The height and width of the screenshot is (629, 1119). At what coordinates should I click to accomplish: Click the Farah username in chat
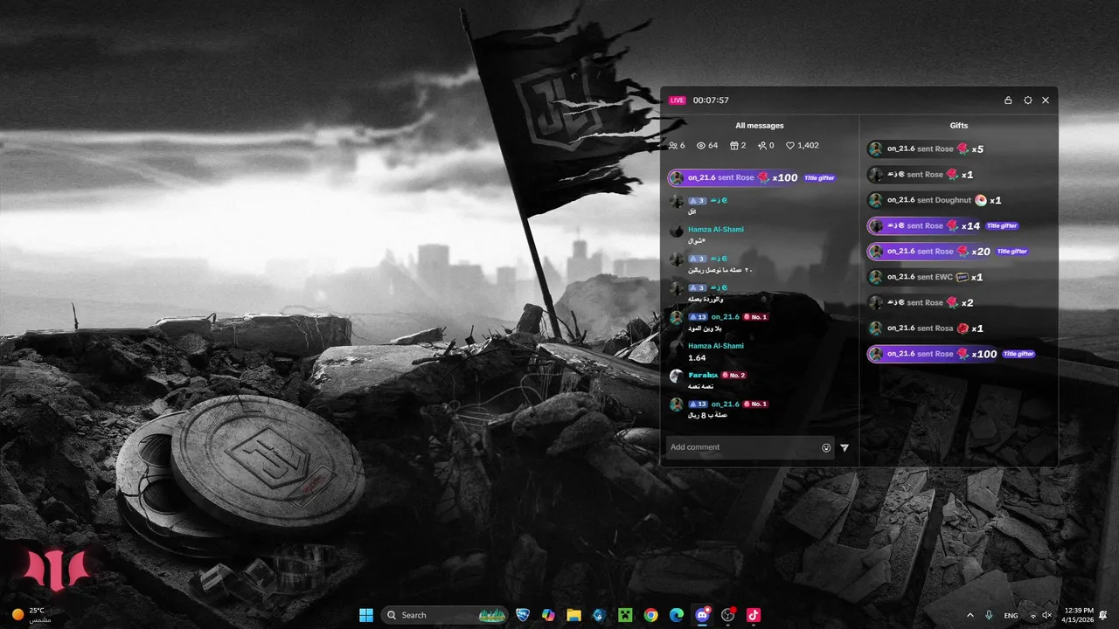click(x=703, y=375)
